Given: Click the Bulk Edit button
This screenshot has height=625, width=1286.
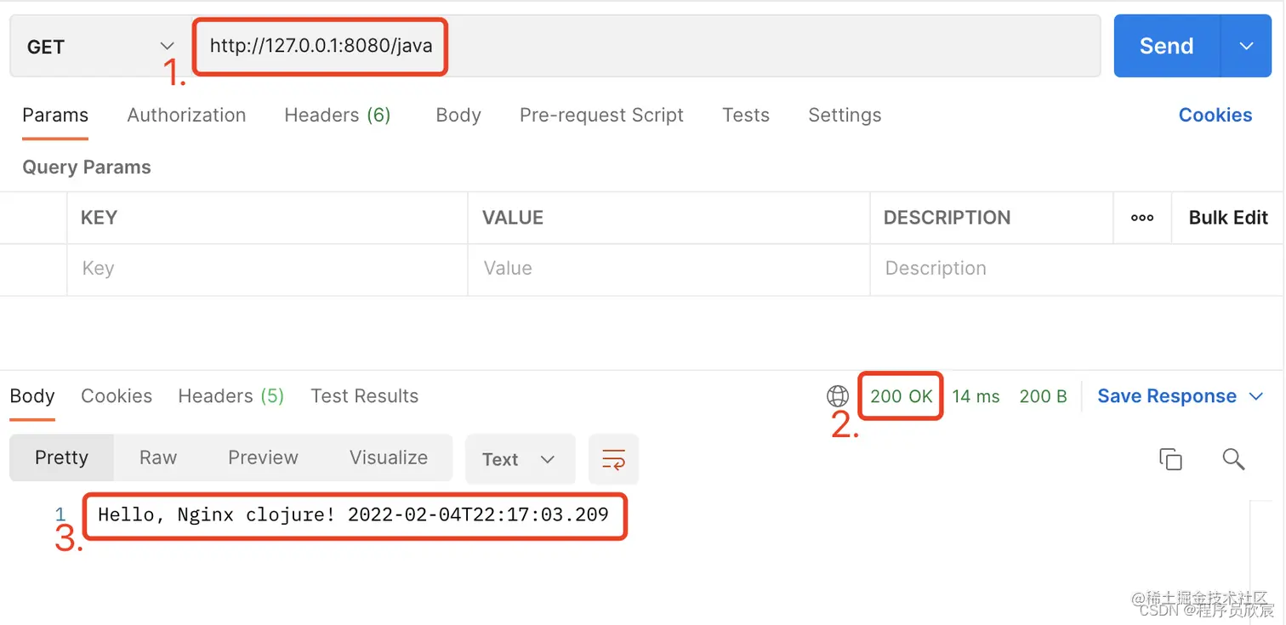Looking at the screenshot, I should tap(1228, 218).
